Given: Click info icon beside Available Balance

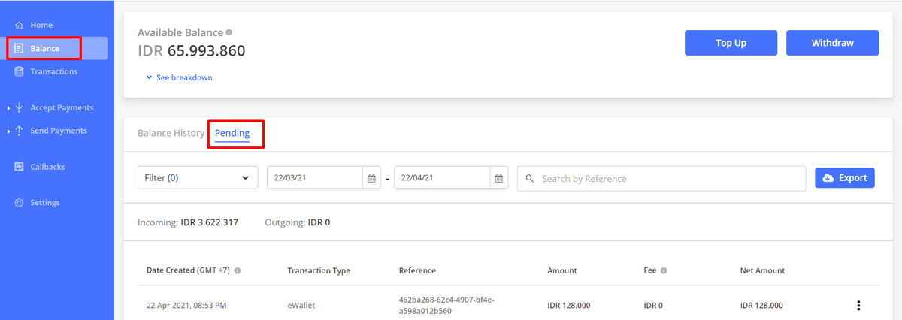Looking at the screenshot, I should coord(229,32).
